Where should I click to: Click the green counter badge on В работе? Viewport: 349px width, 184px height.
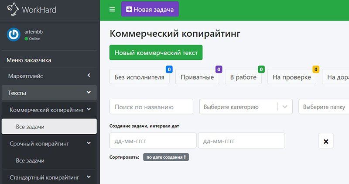pyautogui.click(x=261, y=69)
